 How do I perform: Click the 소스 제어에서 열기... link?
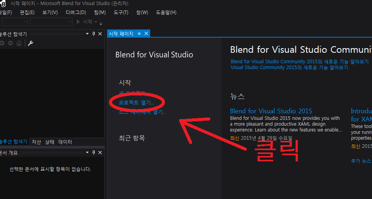142,112
